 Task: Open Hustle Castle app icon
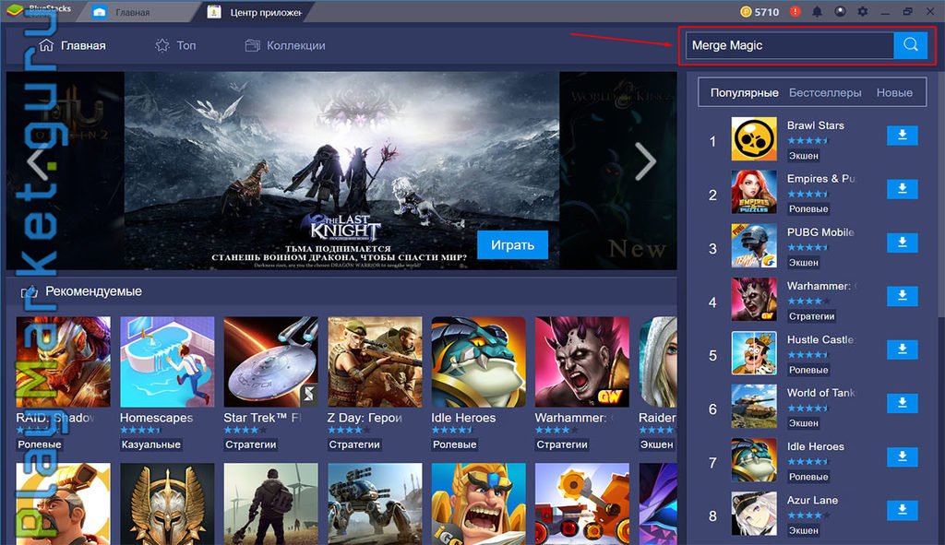(x=754, y=353)
